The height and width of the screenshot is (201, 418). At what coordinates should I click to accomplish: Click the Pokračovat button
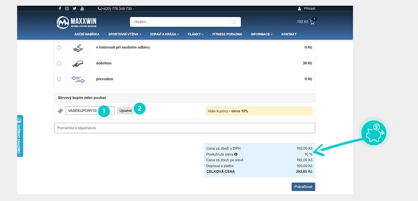tap(303, 187)
